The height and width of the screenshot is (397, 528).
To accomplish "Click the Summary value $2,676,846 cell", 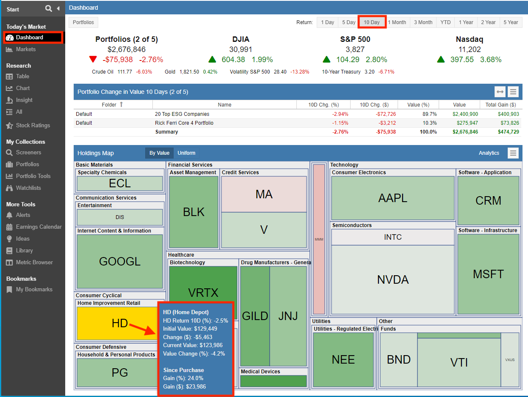I will coord(465,132).
